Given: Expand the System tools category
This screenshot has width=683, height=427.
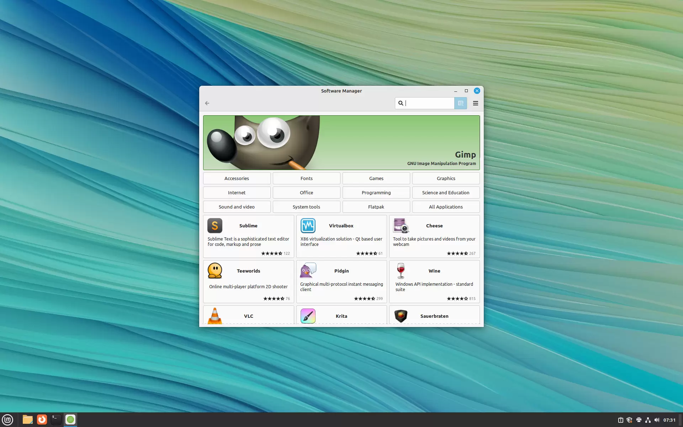Looking at the screenshot, I should pyautogui.click(x=306, y=207).
